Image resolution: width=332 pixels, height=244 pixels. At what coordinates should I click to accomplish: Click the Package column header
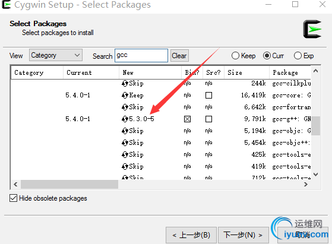tap(290, 72)
